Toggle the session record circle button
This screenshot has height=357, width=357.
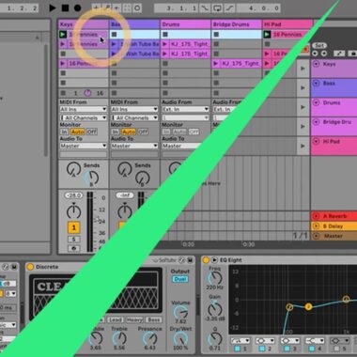[137, 8]
